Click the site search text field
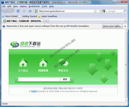129x107 pixels. [39, 79]
